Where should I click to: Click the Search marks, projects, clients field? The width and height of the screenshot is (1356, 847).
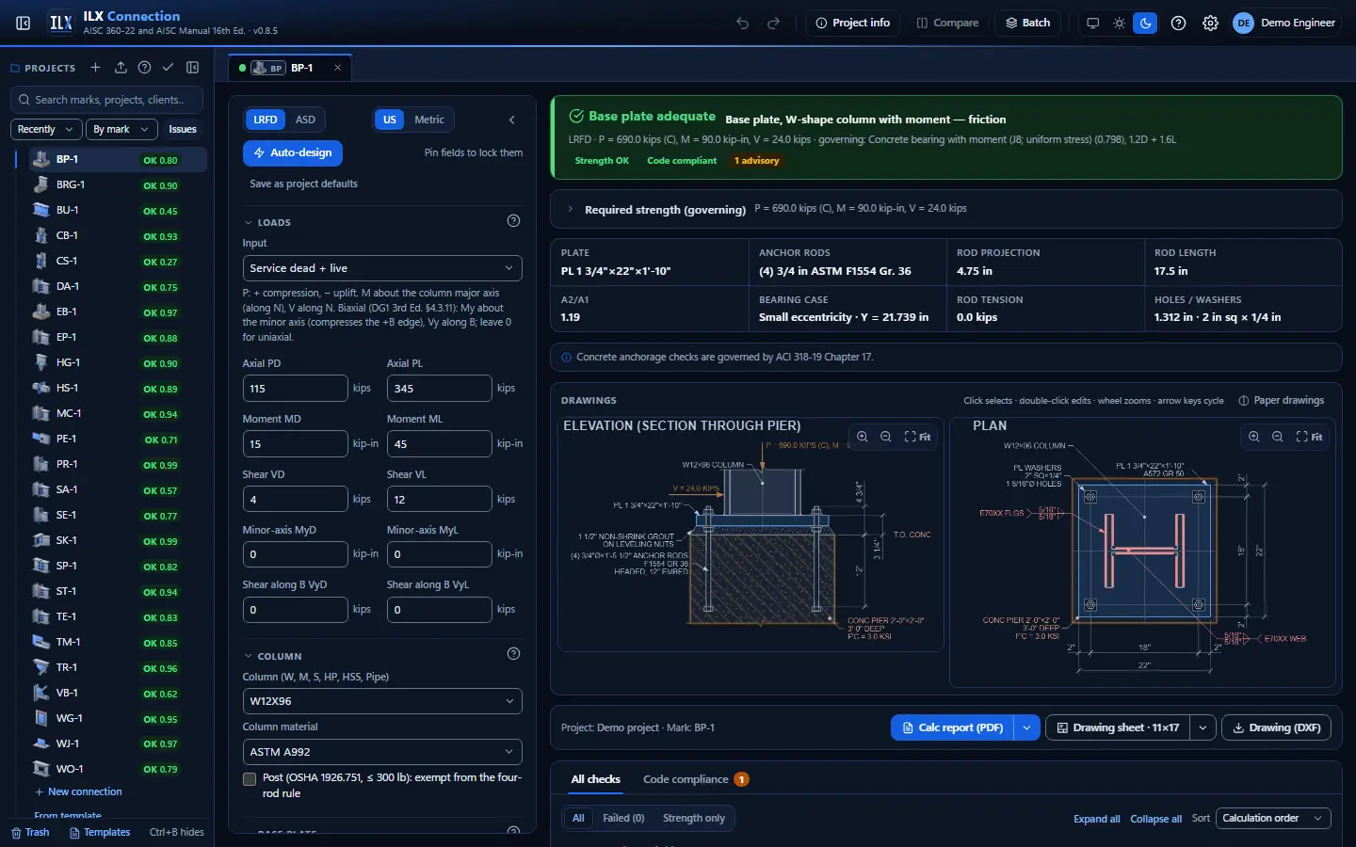(106, 100)
